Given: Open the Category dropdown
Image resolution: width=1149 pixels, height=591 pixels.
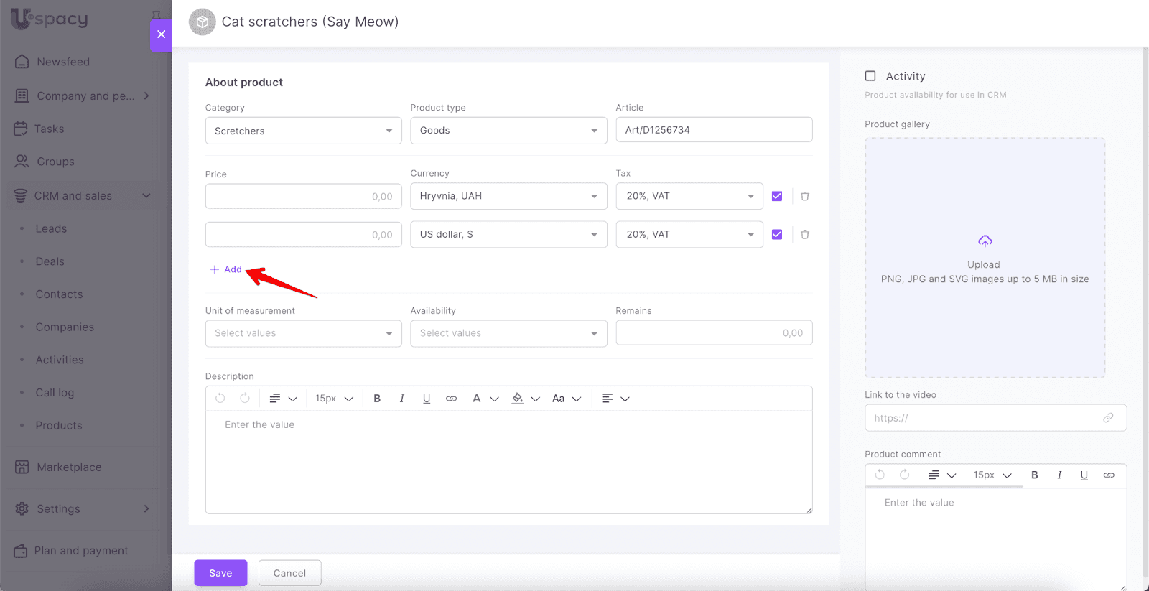Looking at the screenshot, I should point(303,131).
